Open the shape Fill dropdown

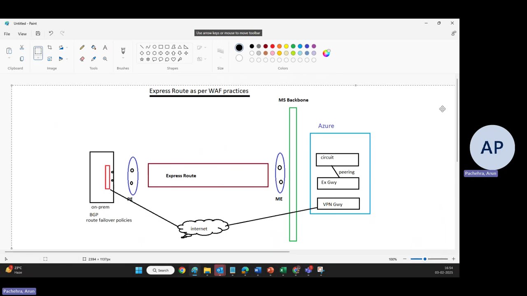pos(201,59)
